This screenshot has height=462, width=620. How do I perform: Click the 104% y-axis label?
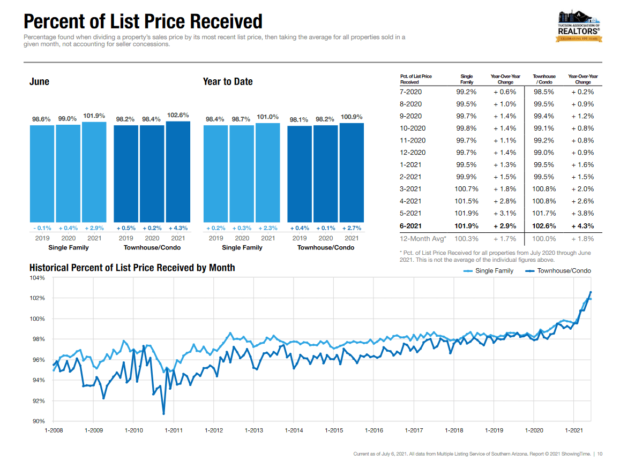tap(38, 278)
